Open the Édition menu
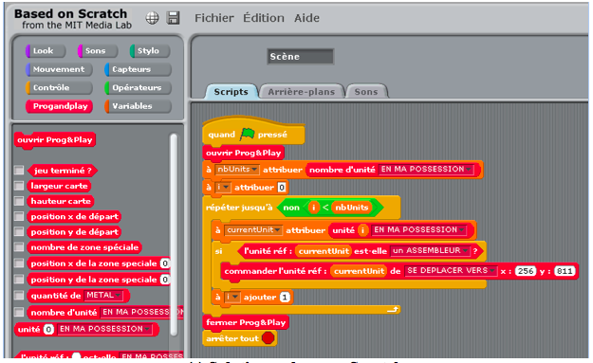The height and width of the screenshot is (363, 593). pyautogui.click(x=264, y=18)
